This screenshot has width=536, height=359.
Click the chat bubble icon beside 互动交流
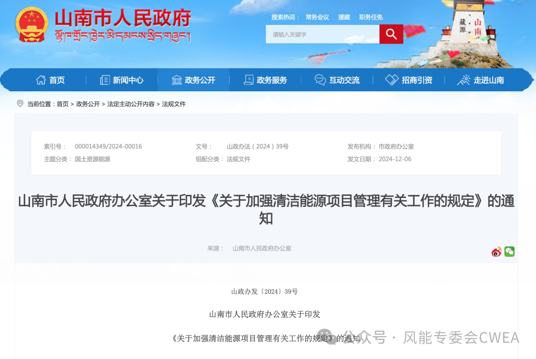(320, 80)
